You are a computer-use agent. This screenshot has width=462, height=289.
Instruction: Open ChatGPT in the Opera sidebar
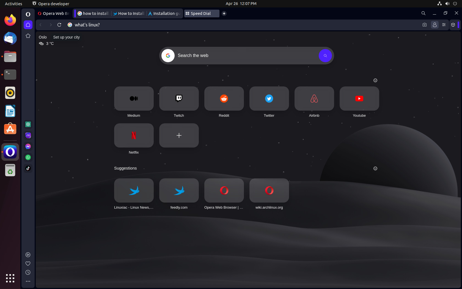pyautogui.click(x=28, y=124)
